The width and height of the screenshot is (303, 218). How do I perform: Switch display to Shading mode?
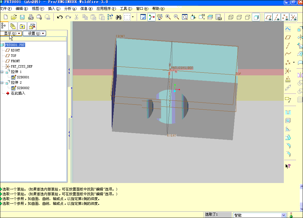(256, 17)
